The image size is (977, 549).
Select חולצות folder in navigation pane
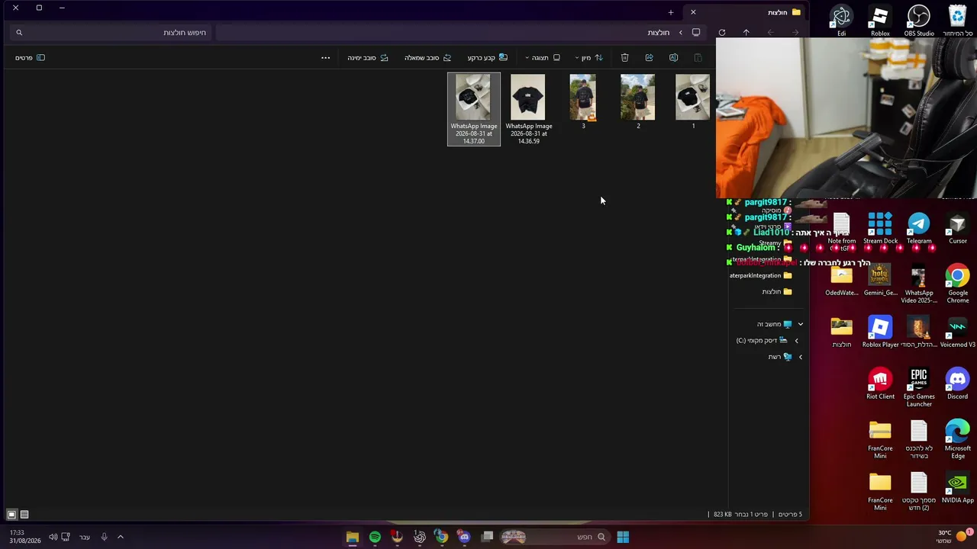(776, 292)
